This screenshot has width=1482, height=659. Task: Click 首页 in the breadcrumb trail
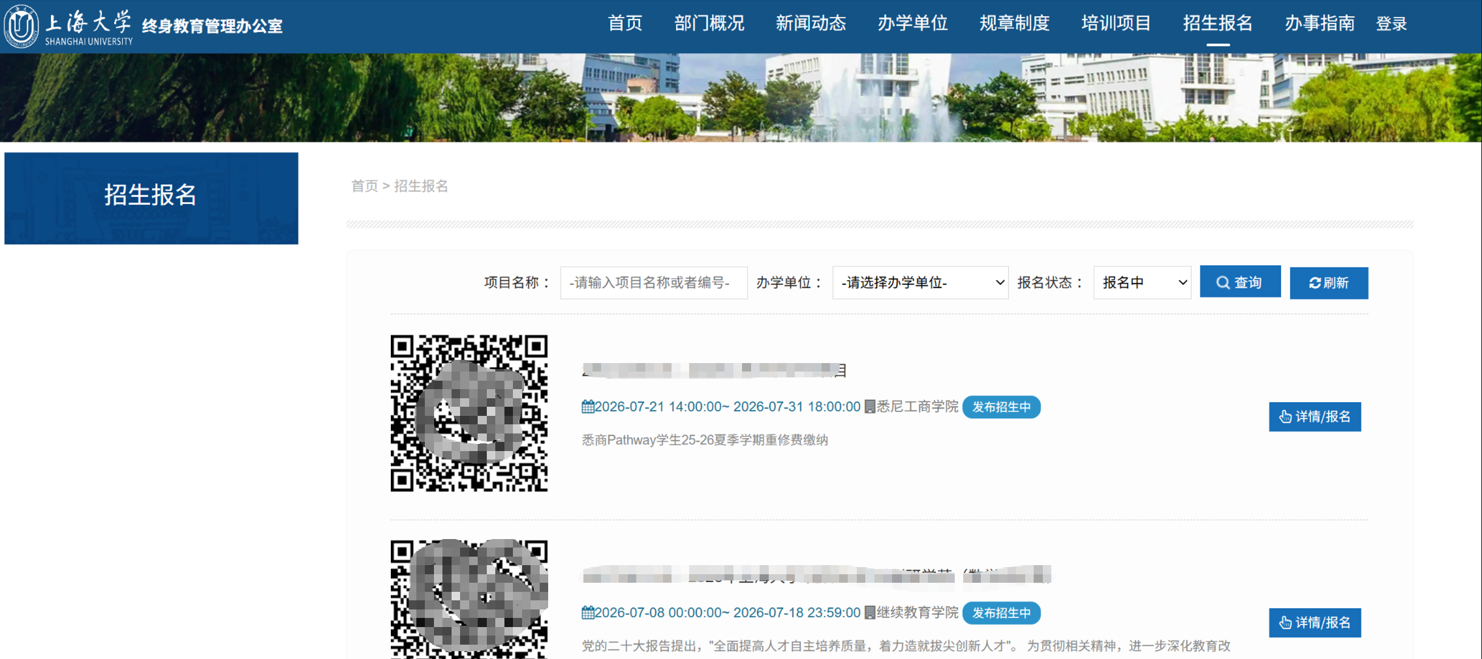365,186
